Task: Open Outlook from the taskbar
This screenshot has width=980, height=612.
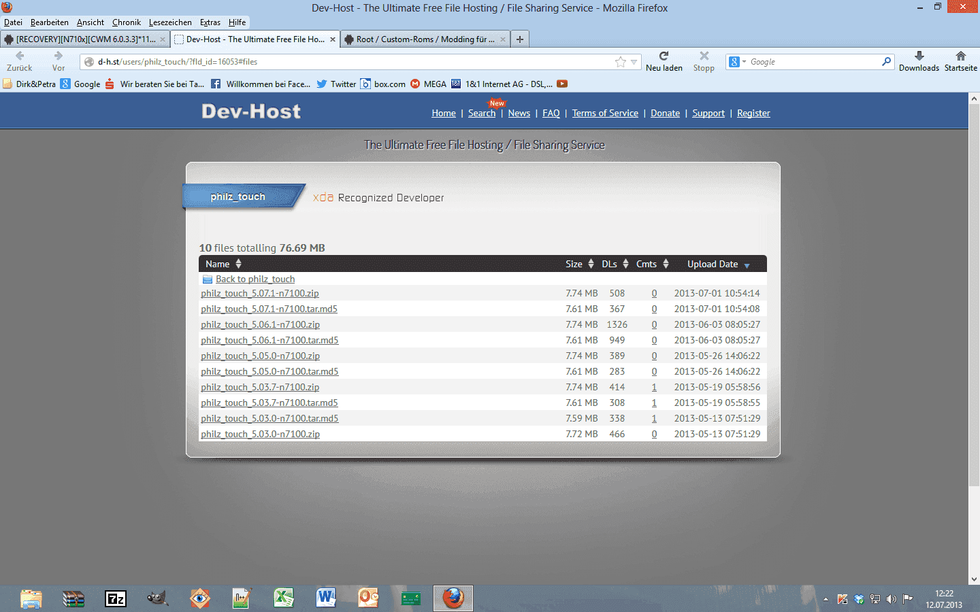Action: point(368,598)
